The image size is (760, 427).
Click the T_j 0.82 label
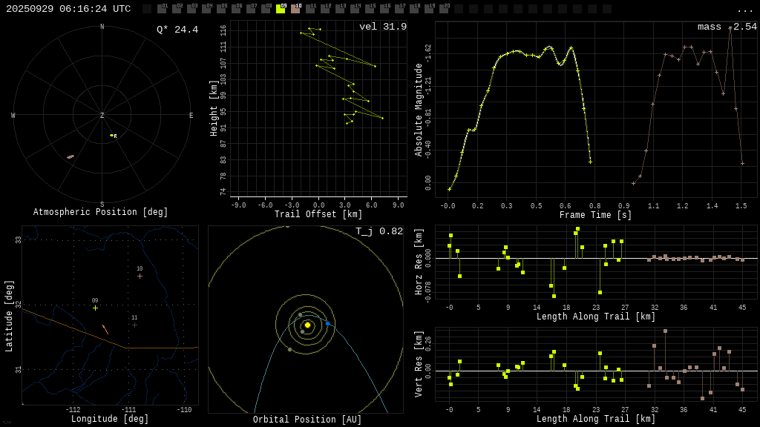point(379,231)
